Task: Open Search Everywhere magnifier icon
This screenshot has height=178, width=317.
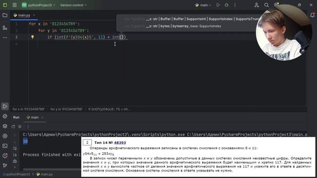Action: tap(266, 5)
